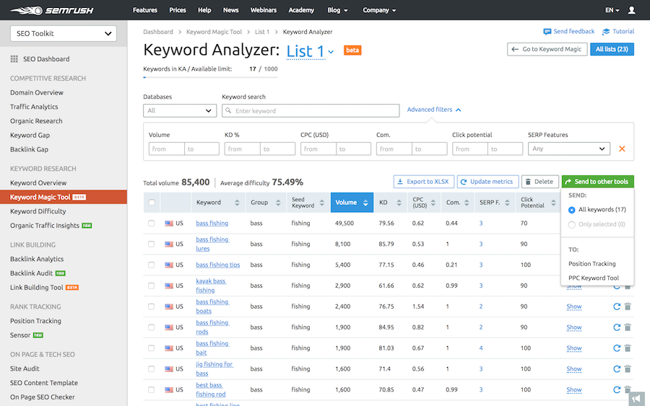Click the keywords limit progress bar

point(211,77)
